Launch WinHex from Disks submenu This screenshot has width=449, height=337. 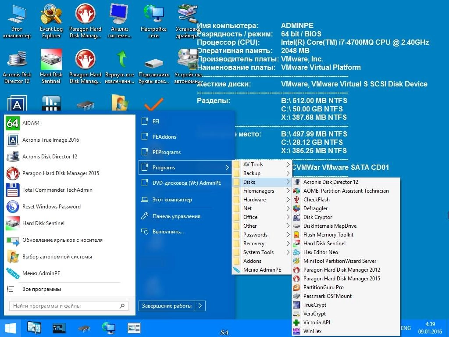346,331
